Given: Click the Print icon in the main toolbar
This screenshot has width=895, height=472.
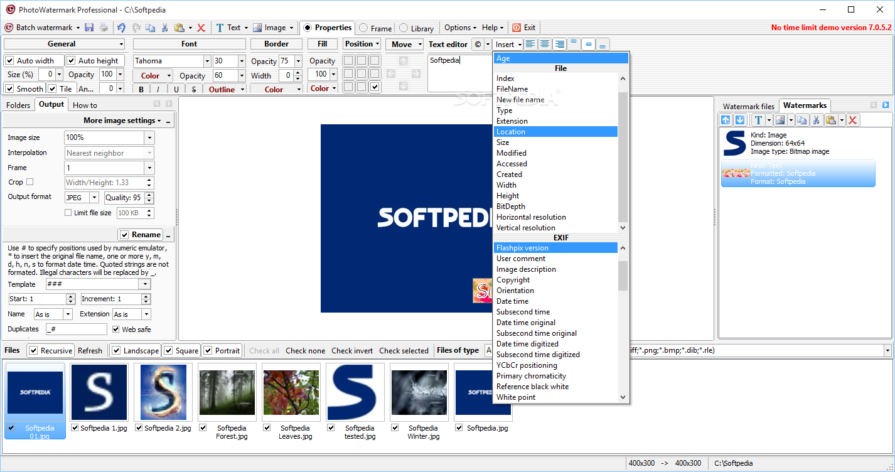Looking at the screenshot, I should [104, 28].
